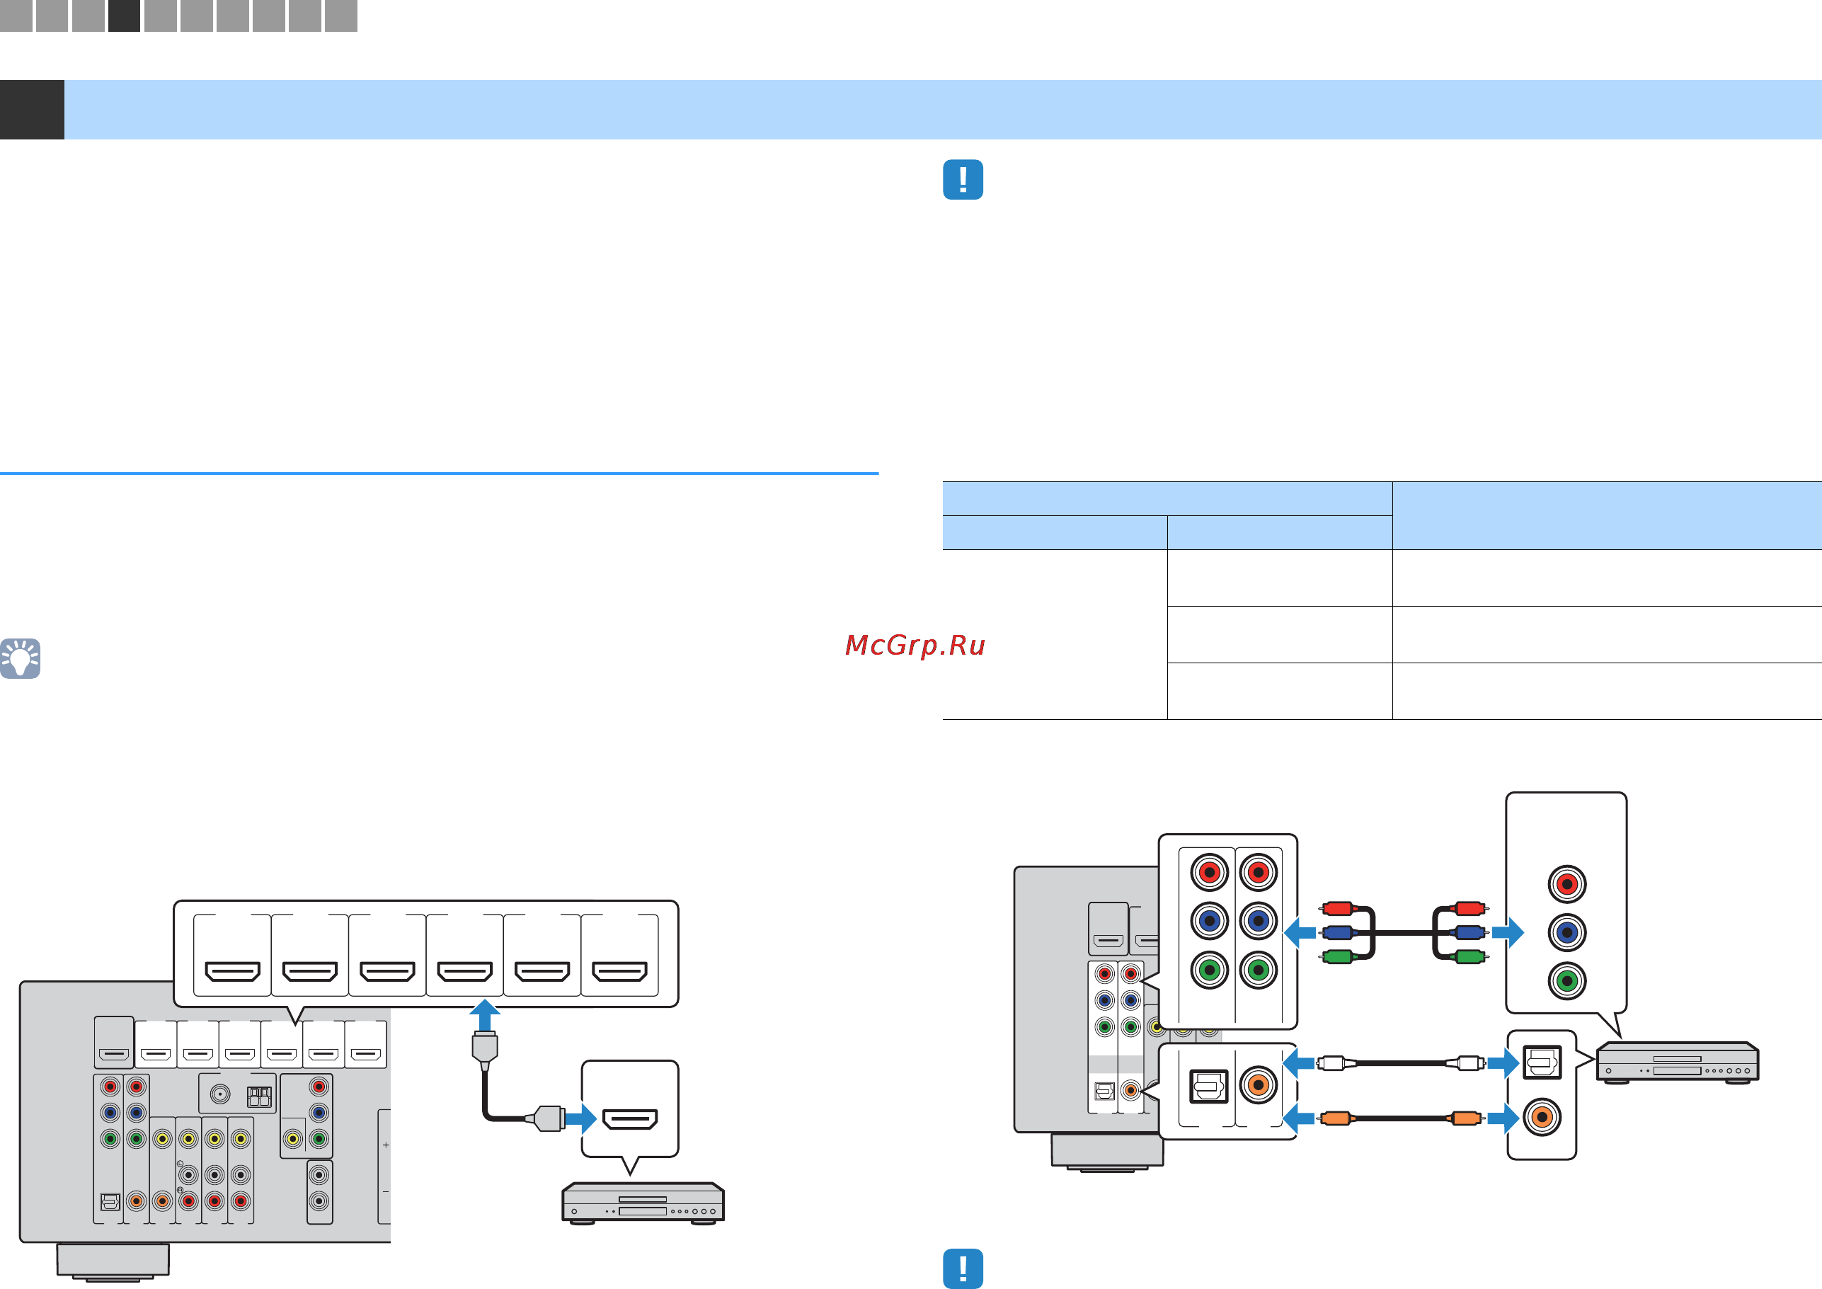
Task: Click the speaker terminal block on the receiver panel
Action: [260, 1096]
